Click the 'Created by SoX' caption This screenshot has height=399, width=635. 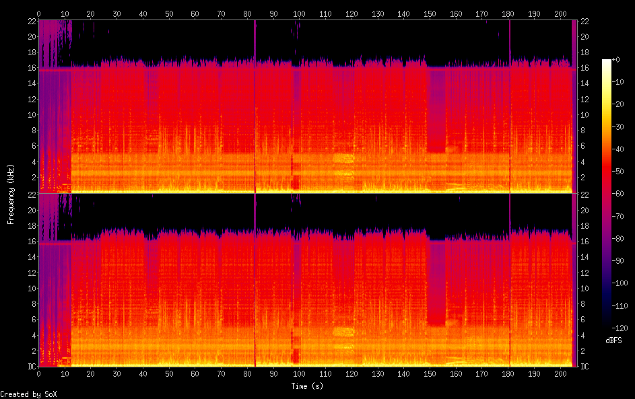pos(28,394)
